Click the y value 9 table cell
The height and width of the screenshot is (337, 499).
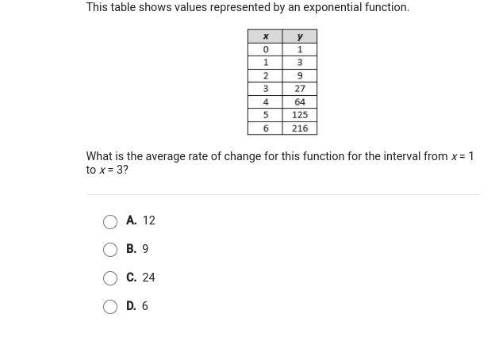300,76
